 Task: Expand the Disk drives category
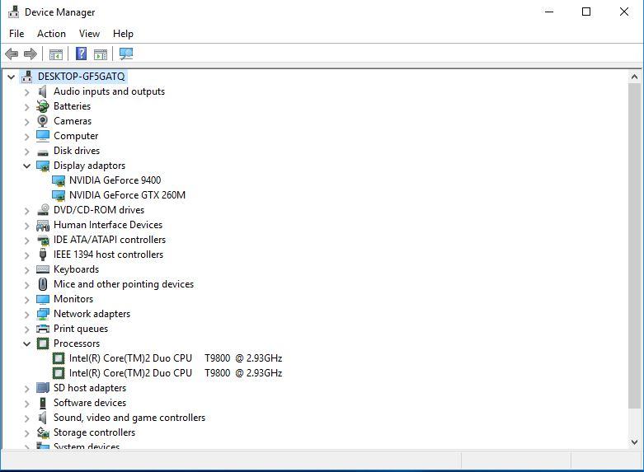coord(26,152)
